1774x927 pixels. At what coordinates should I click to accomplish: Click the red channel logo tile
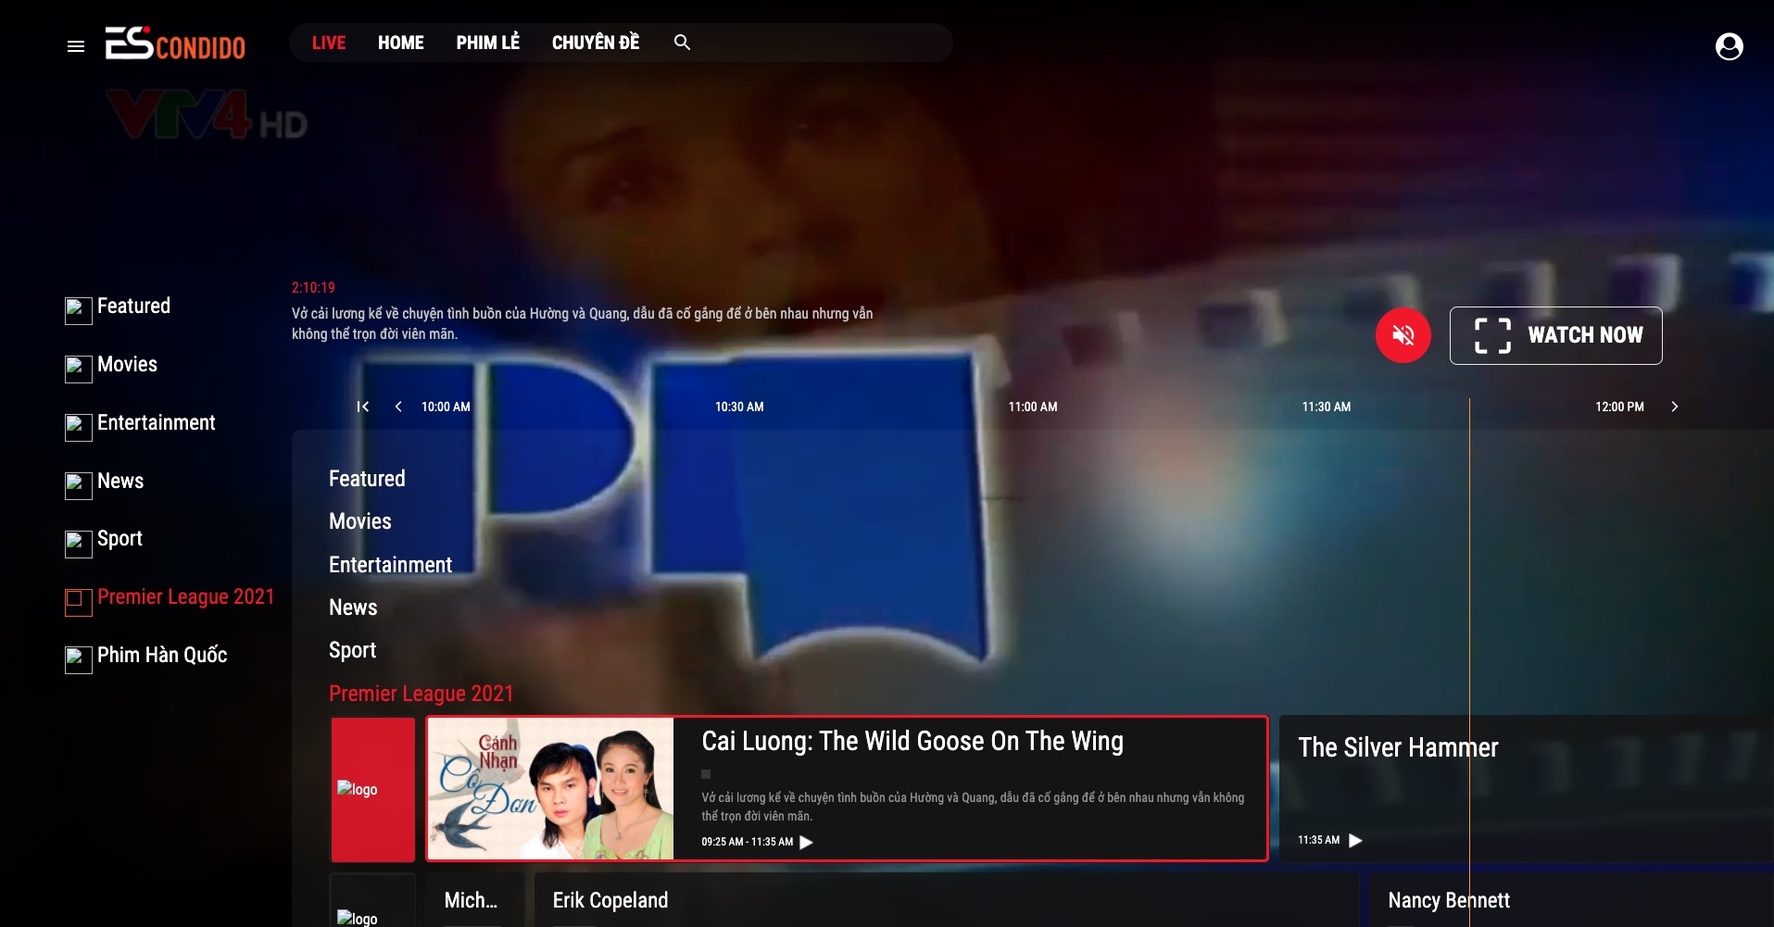pos(372,789)
